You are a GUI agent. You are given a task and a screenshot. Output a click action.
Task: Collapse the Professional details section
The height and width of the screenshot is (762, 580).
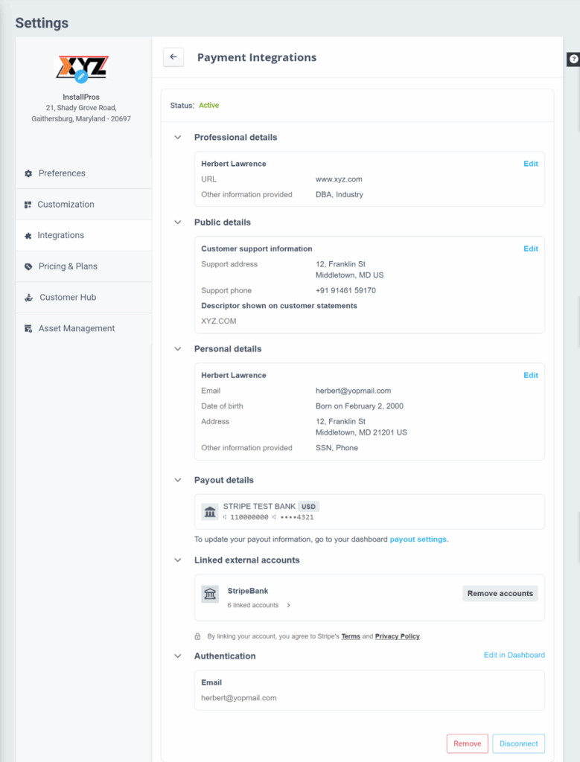tap(178, 138)
